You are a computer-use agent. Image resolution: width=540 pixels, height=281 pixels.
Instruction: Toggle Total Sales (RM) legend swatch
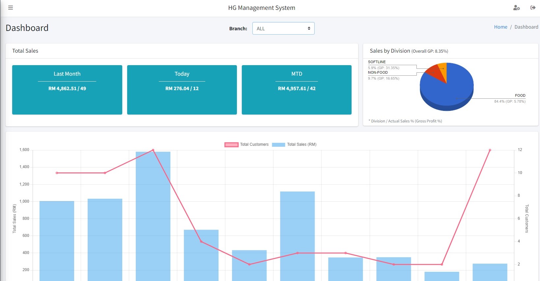(278, 144)
